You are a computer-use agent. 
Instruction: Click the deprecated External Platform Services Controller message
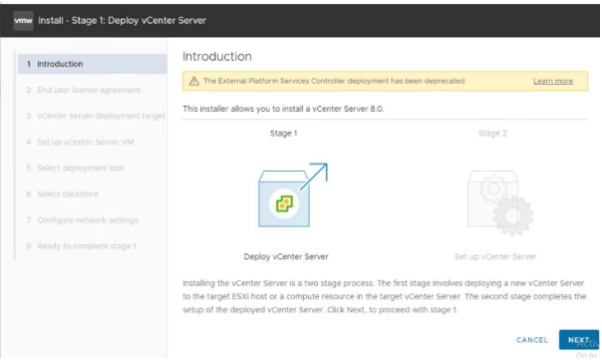pos(334,81)
